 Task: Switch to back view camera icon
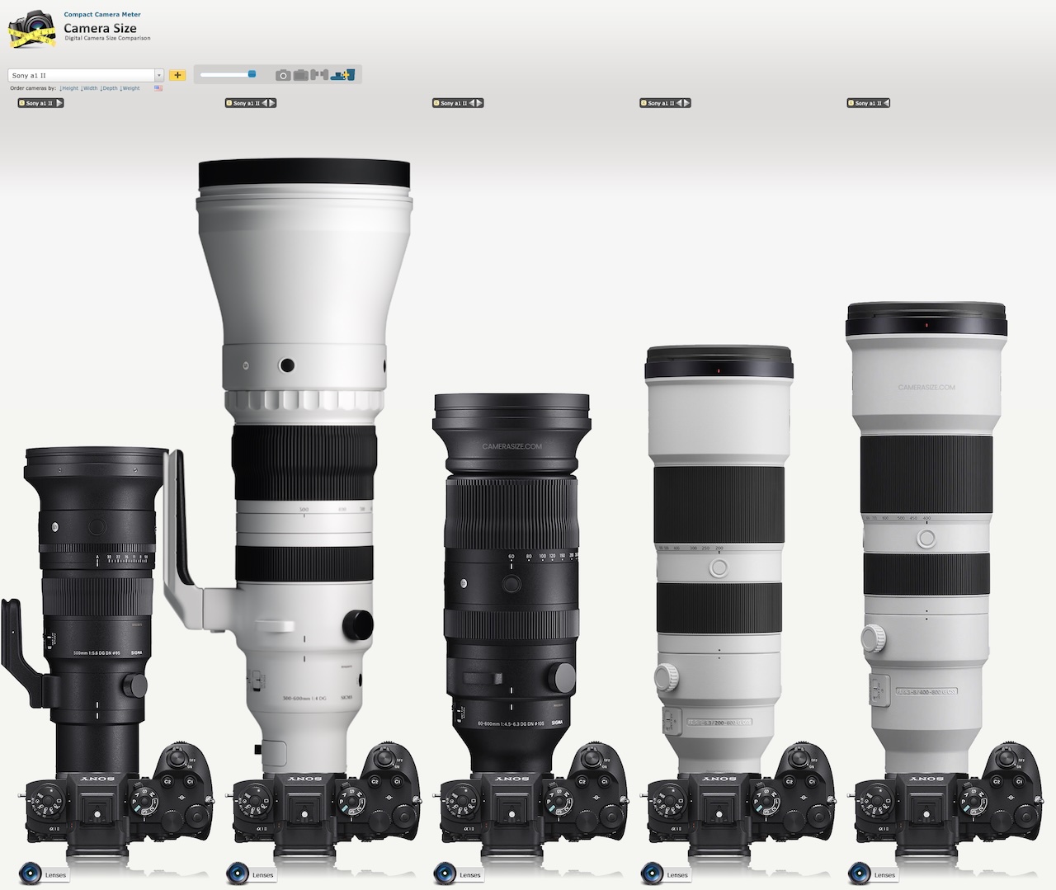301,75
